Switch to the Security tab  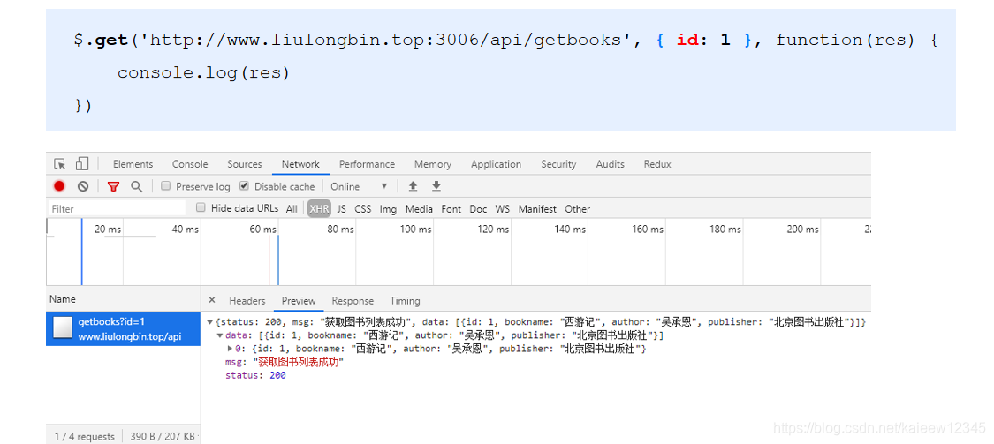point(558,164)
